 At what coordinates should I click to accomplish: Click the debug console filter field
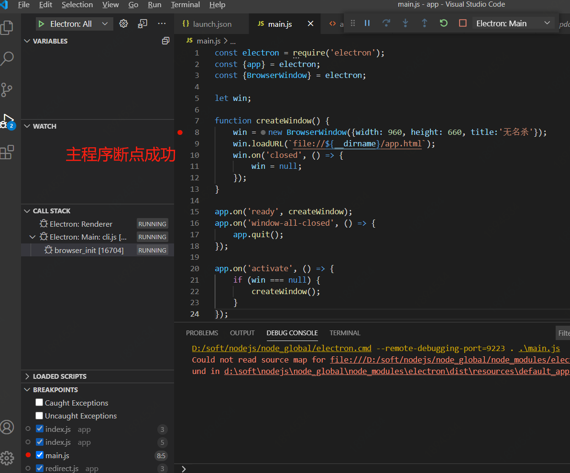[x=563, y=333]
